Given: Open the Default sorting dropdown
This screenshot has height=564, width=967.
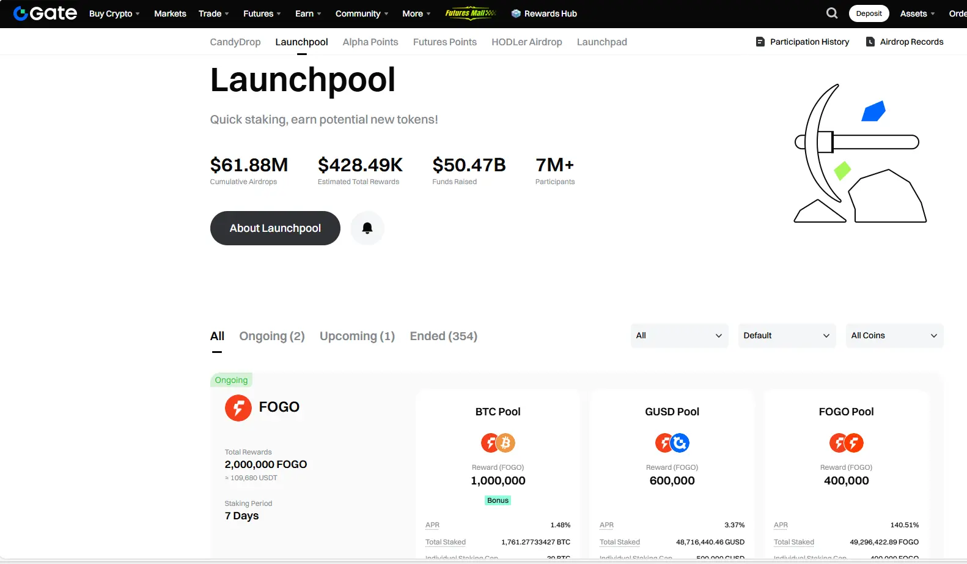Looking at the screenshot, I should coord(787,336).
